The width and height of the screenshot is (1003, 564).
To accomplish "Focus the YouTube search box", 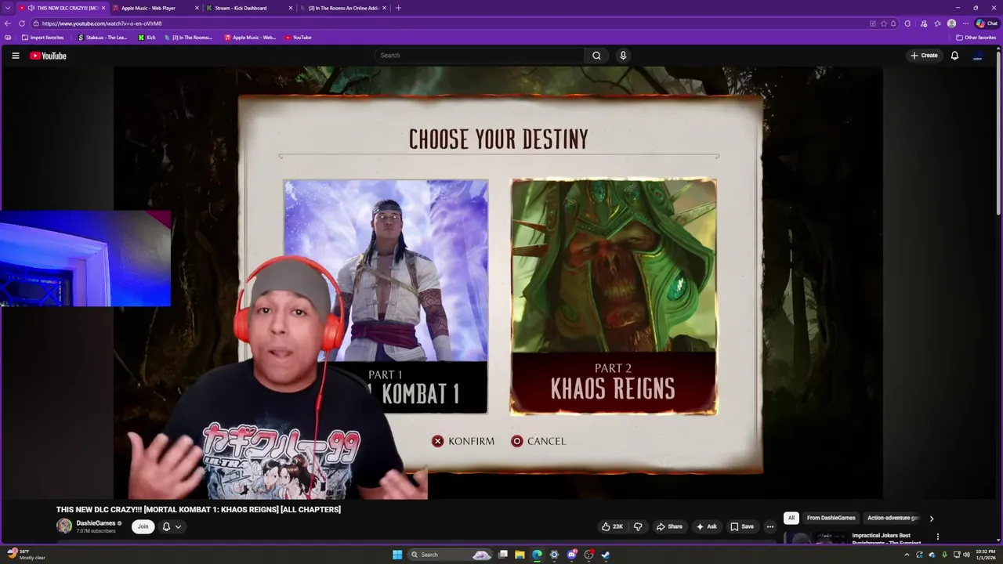I will coord(480,56).
